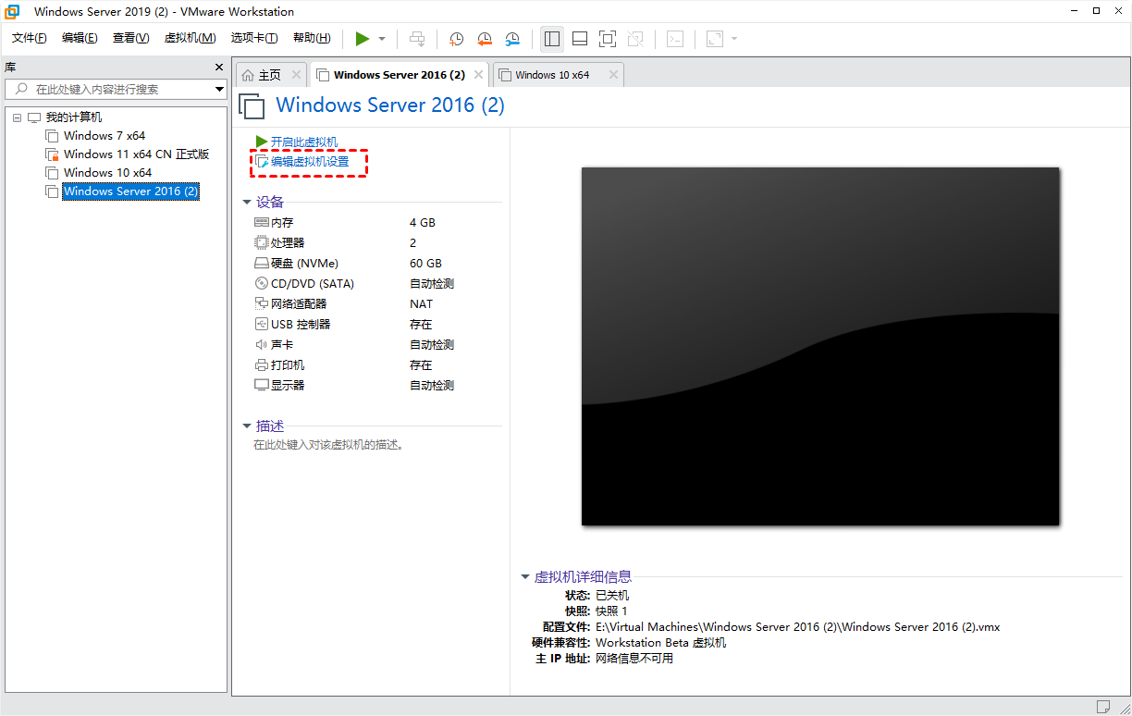Open the library search dropdown arrow

point(220,89)
